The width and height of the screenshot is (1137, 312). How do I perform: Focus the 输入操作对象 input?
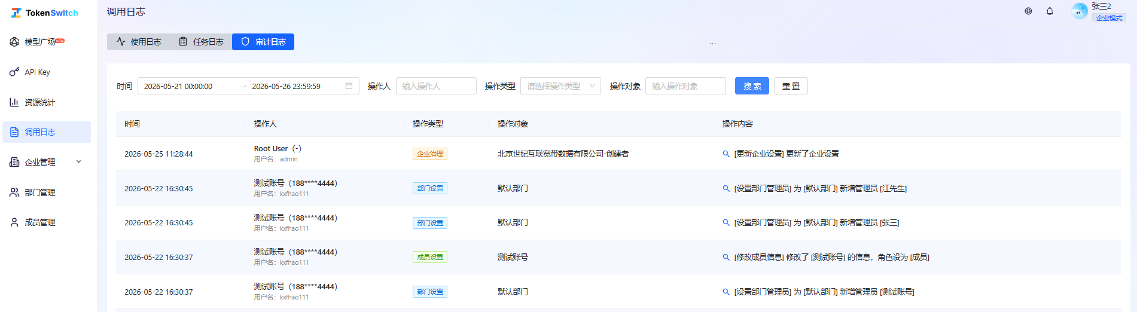click(x=685, y=86)
